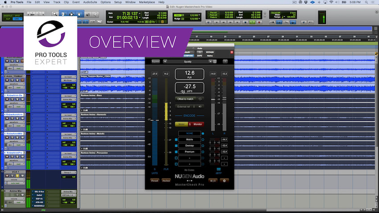Mute the 3 RnbwAnm-Bs track
Viewport: 379px width, 213px height.
(22, 99)
